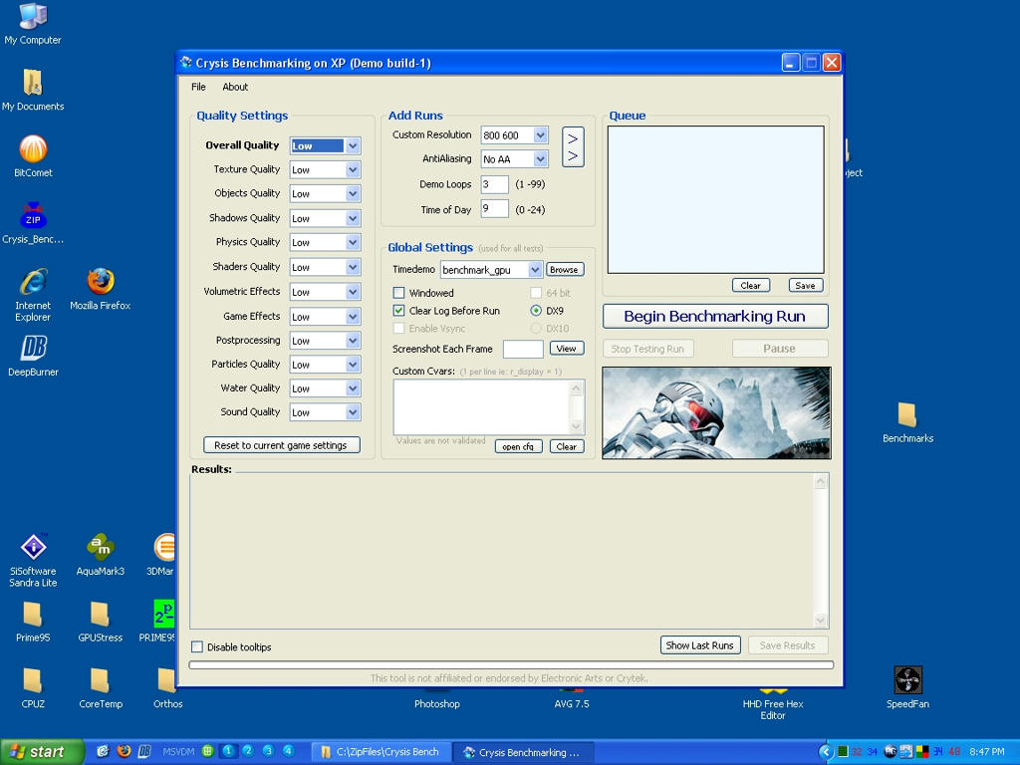This screenshot has height=765, width=1020.
Task: Open My Documents folder icon
Action: point(33,90)
